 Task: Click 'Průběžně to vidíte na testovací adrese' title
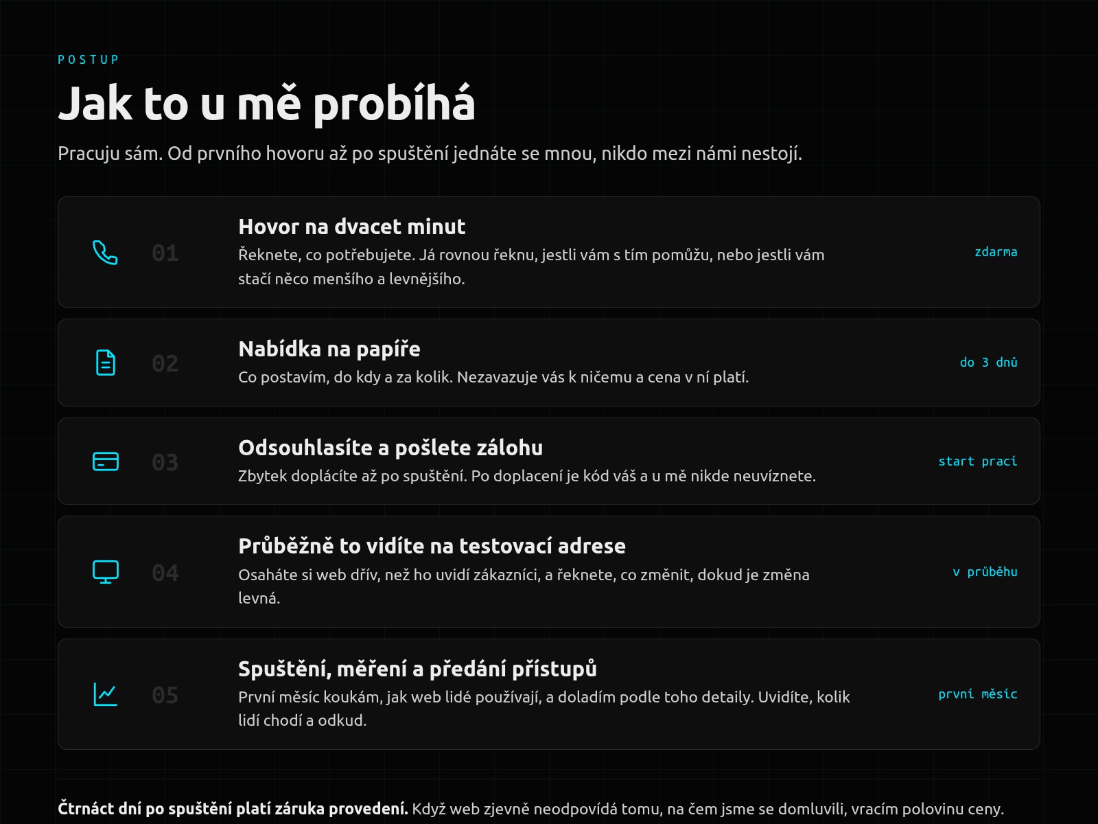(432, 546)
